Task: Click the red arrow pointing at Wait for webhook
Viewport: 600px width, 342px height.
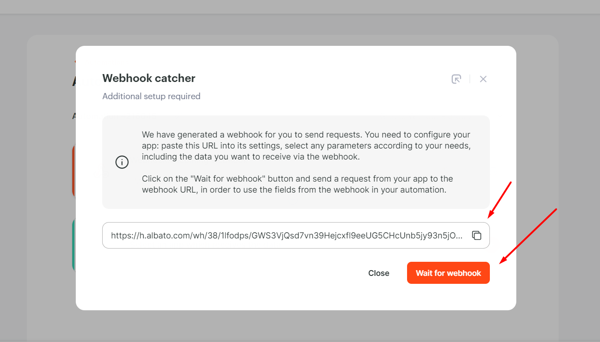Action: tap(528, 236)
